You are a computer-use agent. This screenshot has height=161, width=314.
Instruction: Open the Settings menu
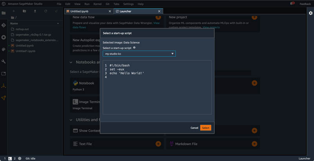pyautogui.click(x=128, y=4)
